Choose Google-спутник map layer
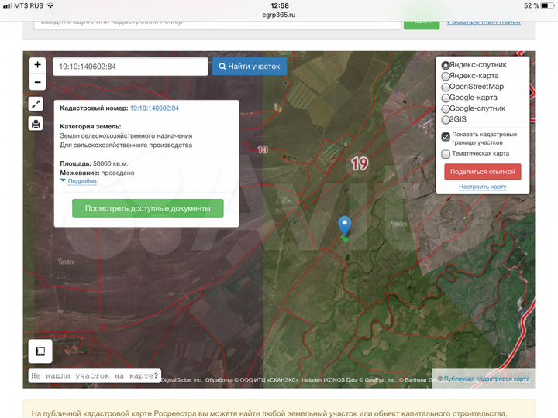The height and width of the screenshot is (418, 558). coord(446,109)
